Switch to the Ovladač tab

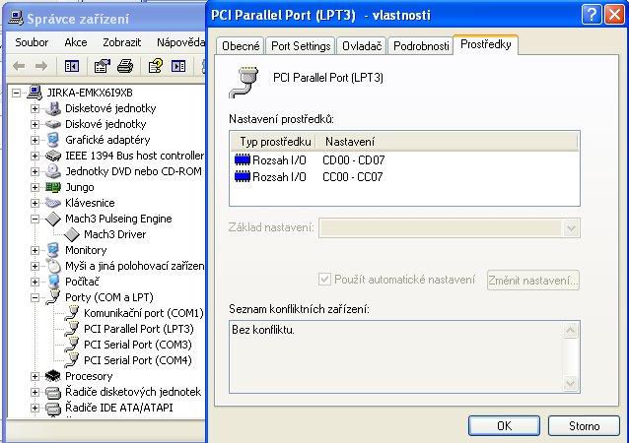tap(361, 46)
